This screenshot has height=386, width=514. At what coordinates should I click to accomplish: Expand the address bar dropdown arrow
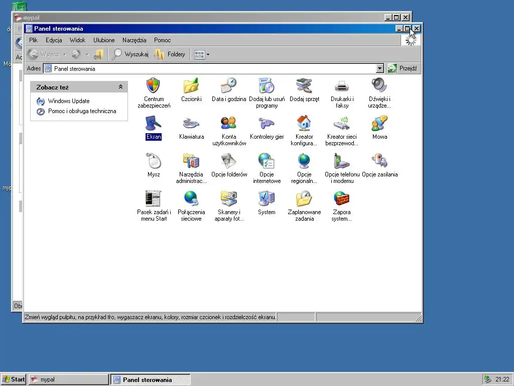[x=379, y=68]
